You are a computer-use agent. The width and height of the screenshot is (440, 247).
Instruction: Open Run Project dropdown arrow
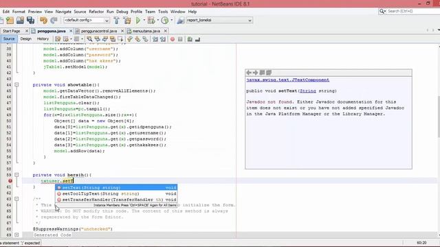coord(144,20)
